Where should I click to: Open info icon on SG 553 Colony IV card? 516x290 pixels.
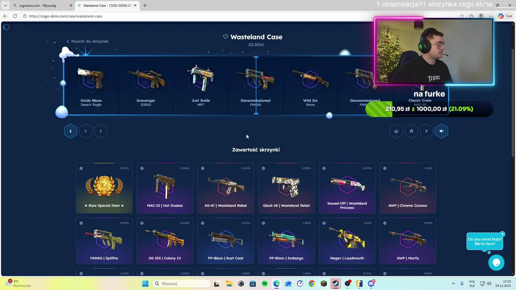[x=142, y=223]
